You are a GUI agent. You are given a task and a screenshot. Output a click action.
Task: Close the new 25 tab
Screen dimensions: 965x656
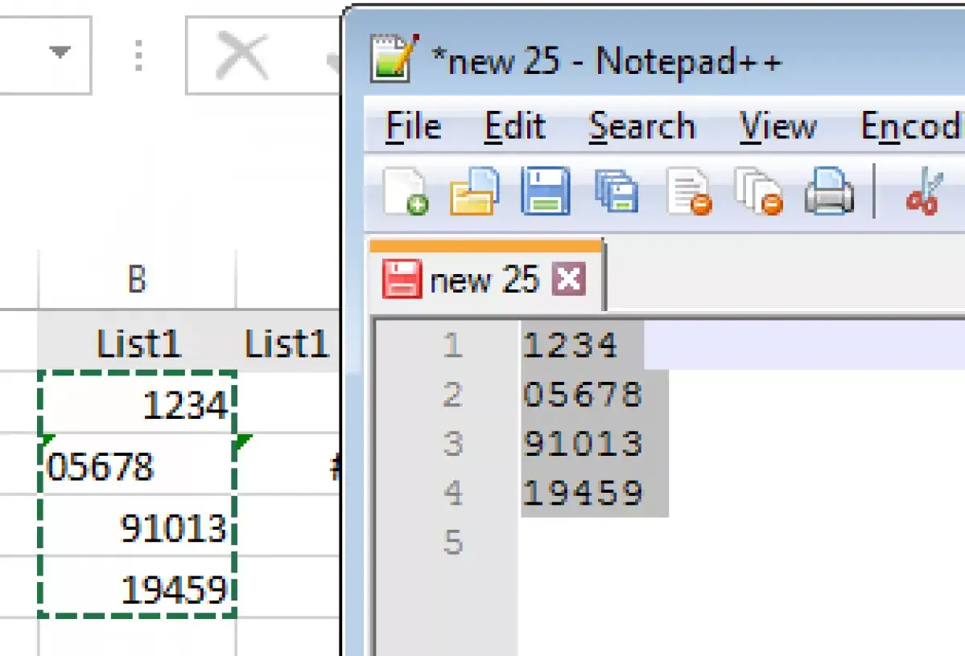[569, 279]
